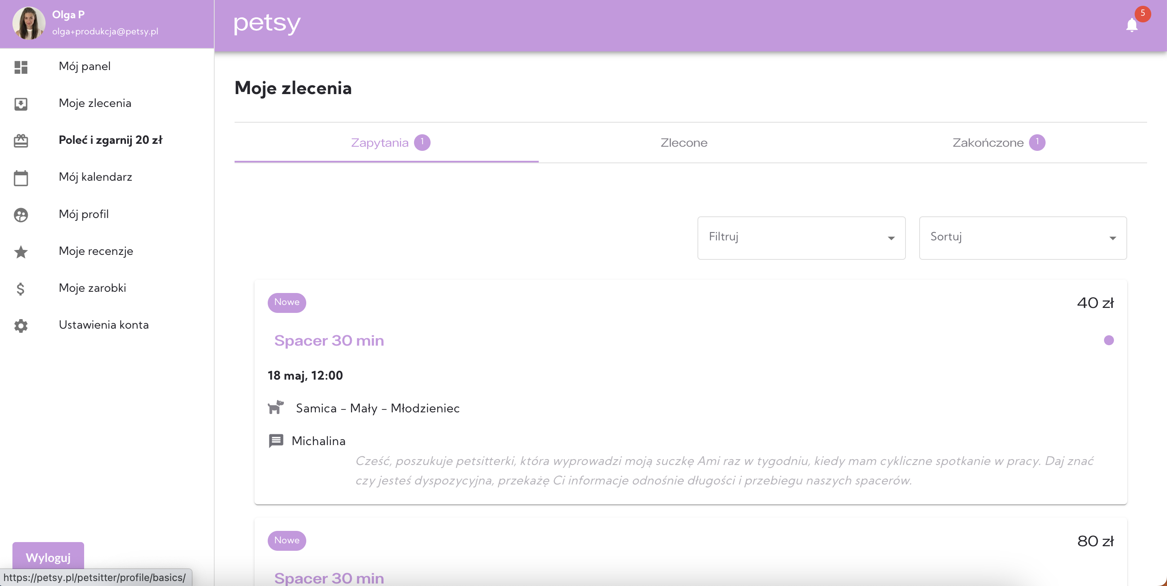Click the red notification count badge

1143,13
